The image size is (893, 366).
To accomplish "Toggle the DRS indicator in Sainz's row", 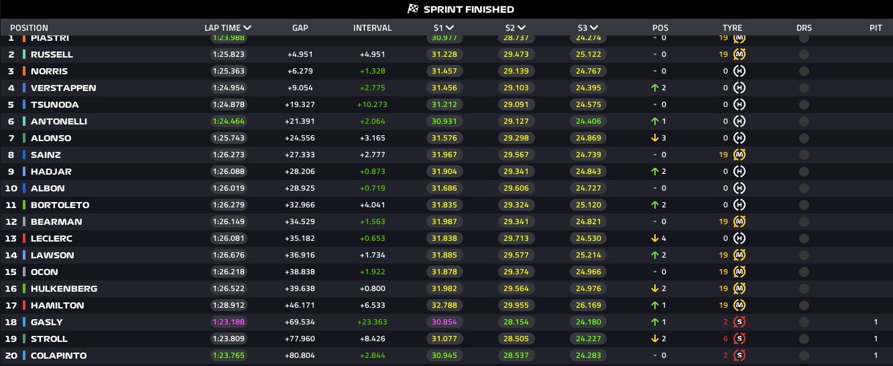I will point(804,155).
